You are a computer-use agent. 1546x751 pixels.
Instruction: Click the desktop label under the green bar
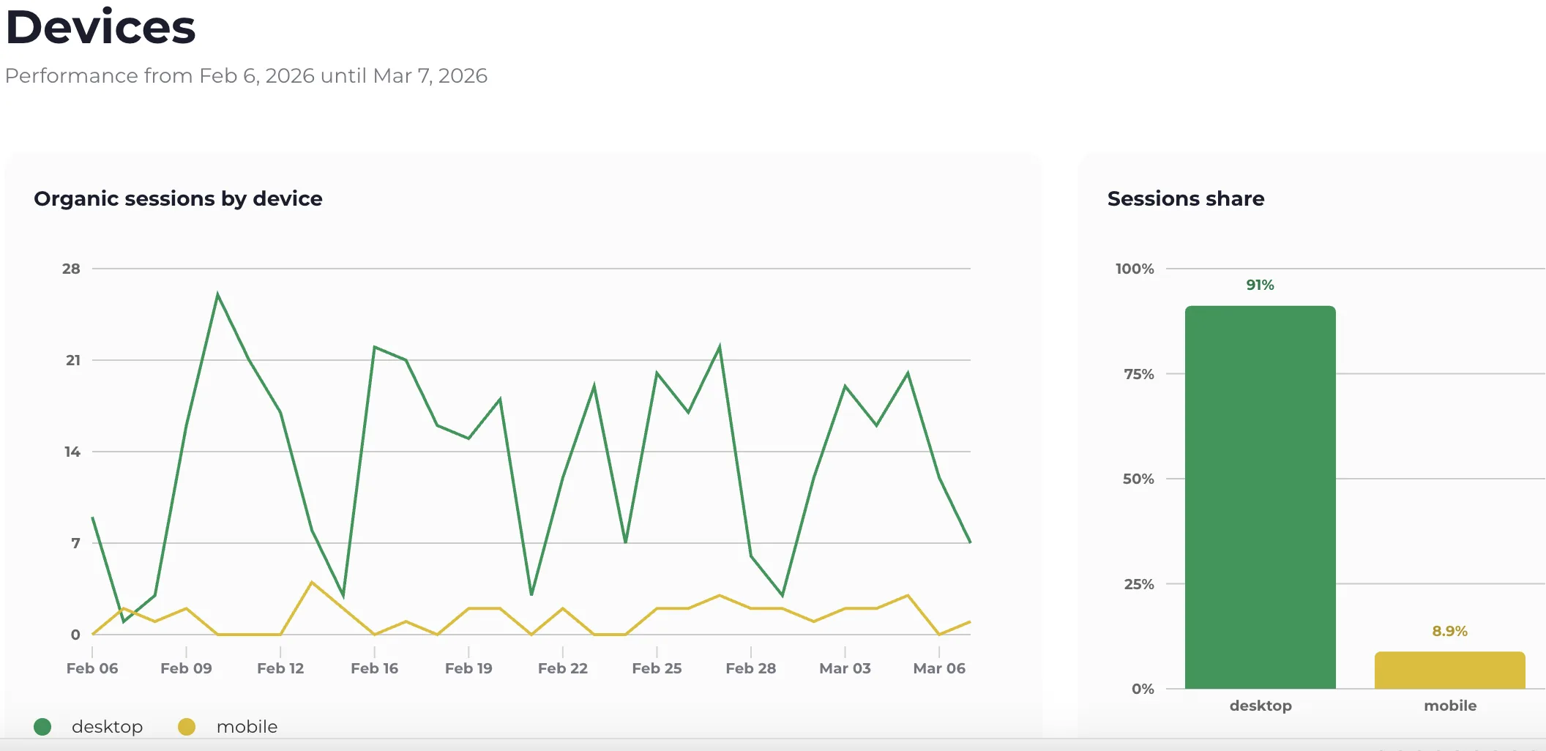pyautogui.click(x=1261, y=706)
